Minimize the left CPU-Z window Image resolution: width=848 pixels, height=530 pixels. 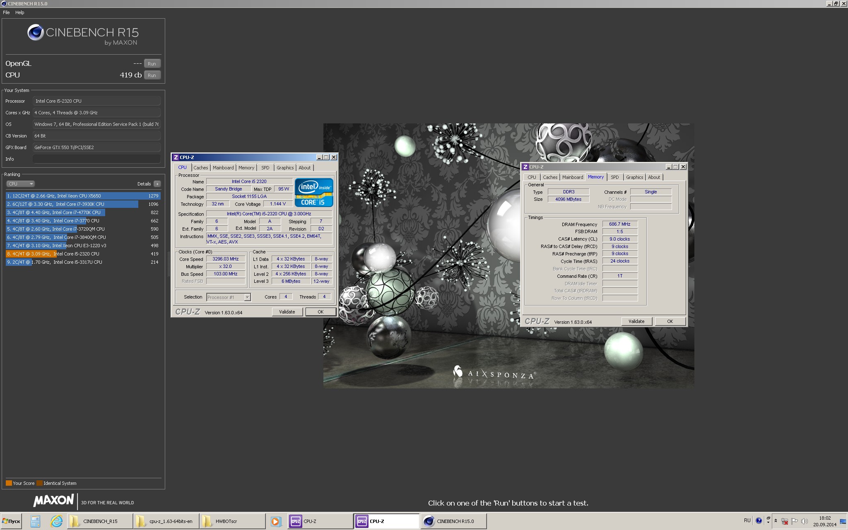tap(319, 157)
